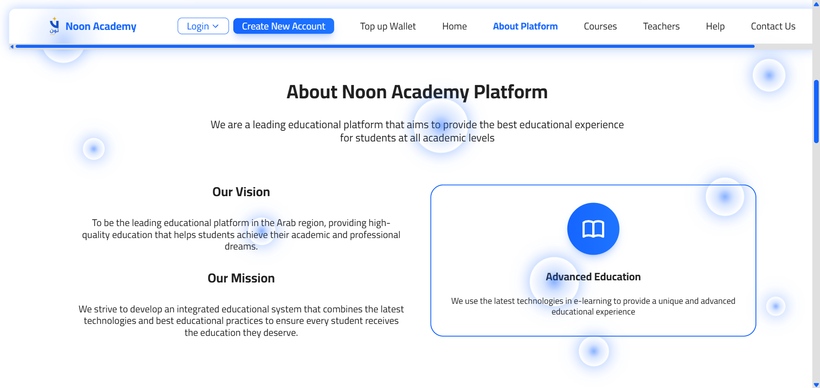
Task: Click the Advanced Education card heading
Action: coord(593,277)
